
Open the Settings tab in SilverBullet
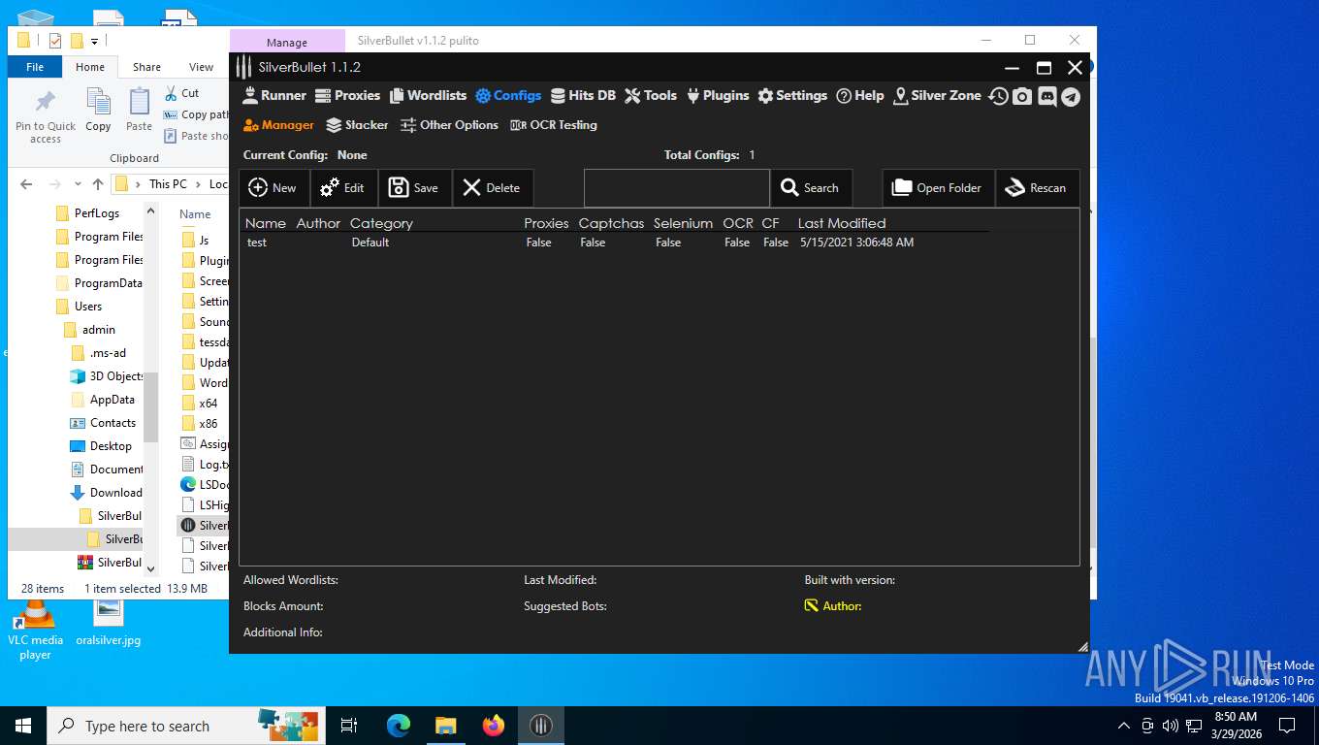792,95
